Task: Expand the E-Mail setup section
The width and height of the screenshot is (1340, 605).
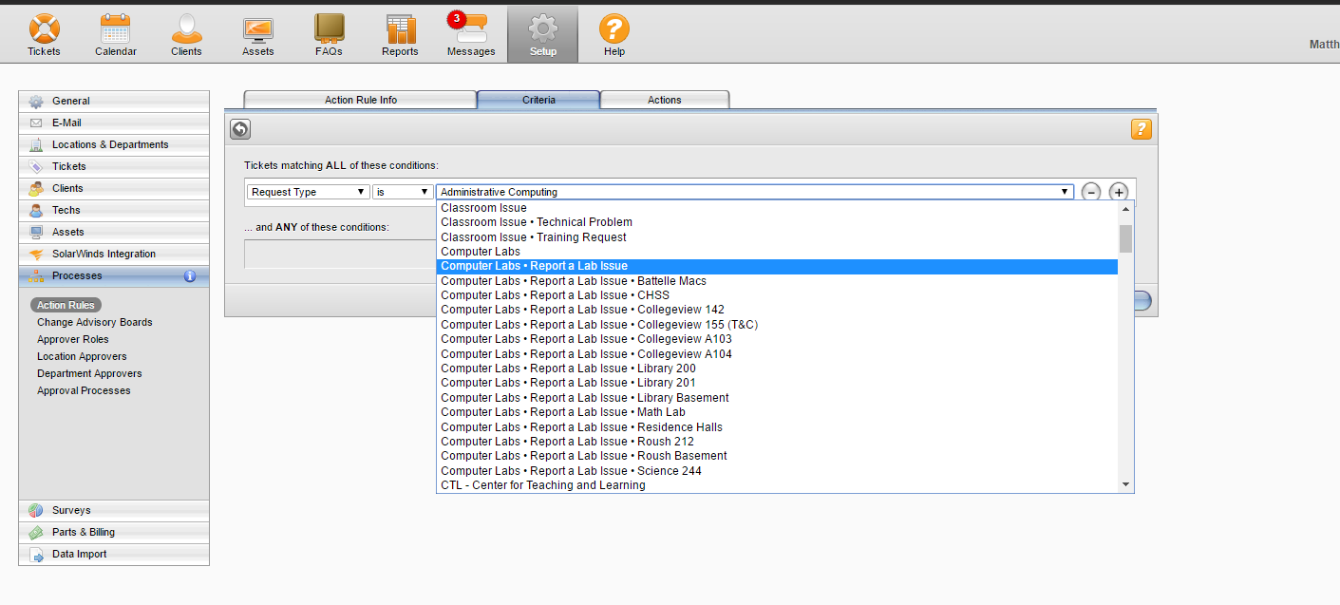Action: (114, 123)
